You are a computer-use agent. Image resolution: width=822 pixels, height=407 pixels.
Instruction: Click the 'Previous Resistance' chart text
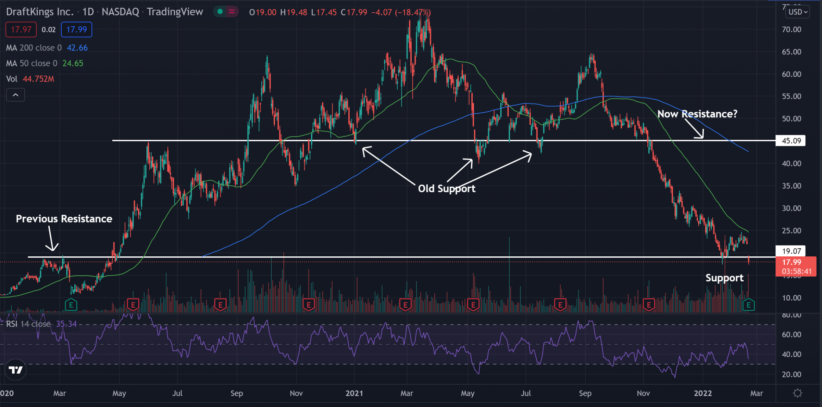point(64,219)
